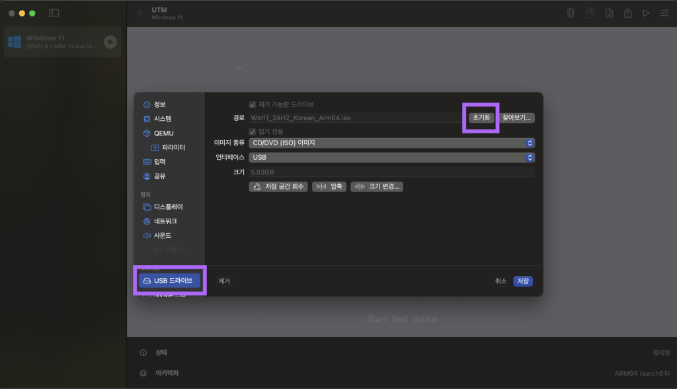
Task: Click the plus icon to add VM
Action: (x=140, y=13)
